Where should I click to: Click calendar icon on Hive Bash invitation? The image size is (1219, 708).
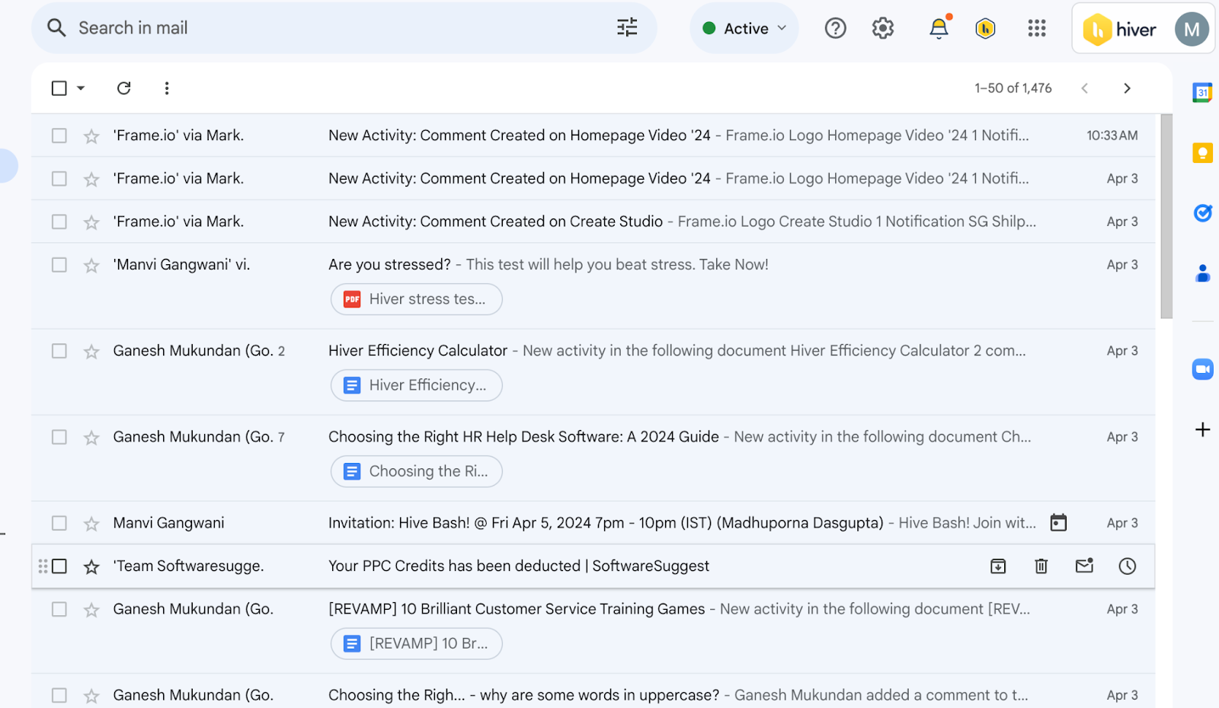click(x=1058, y=523)
